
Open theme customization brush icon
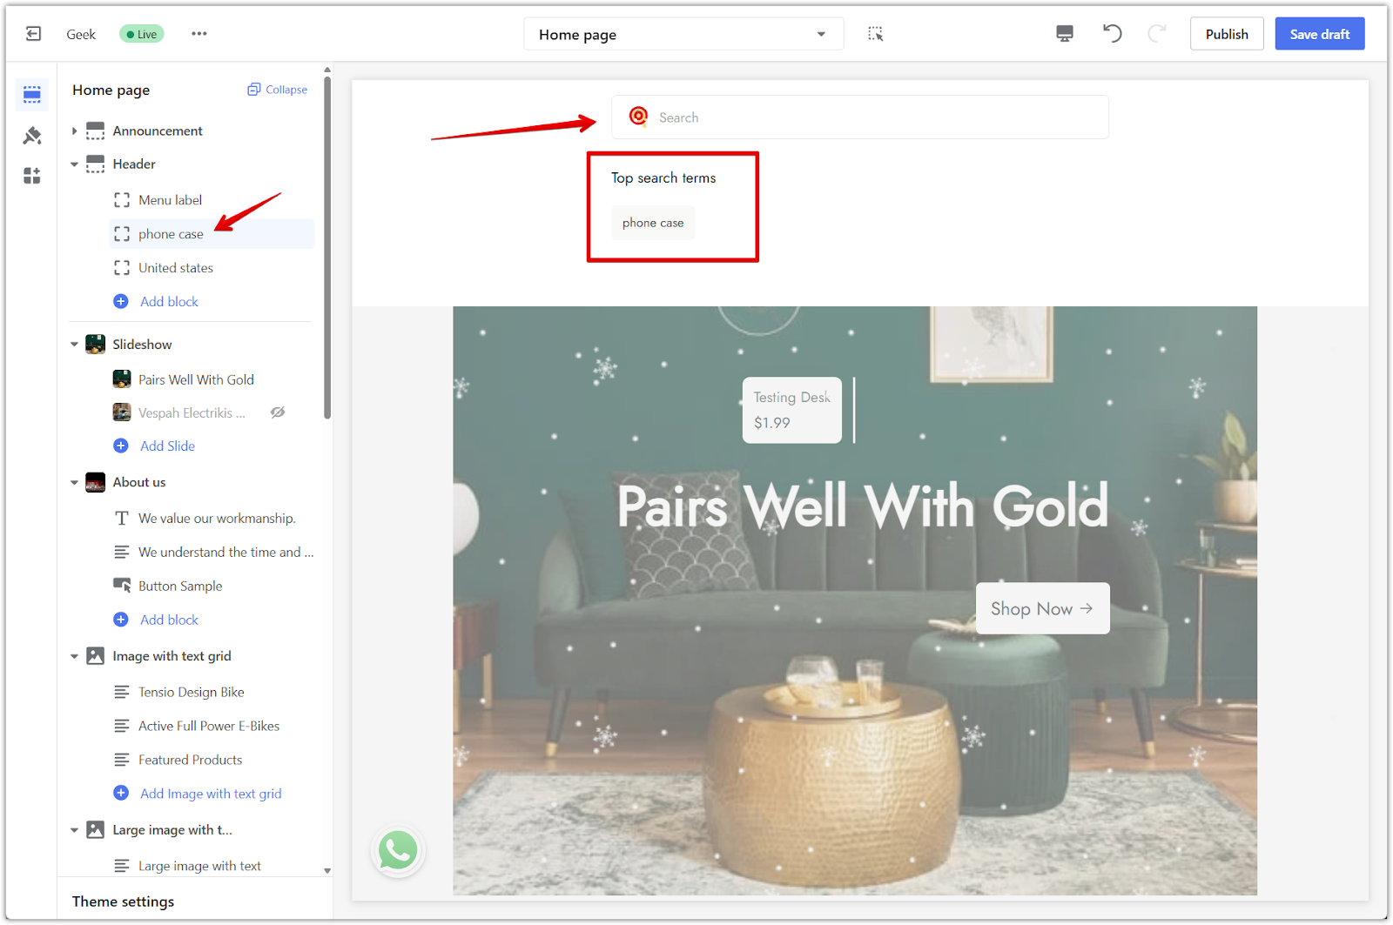[x=32, y=136]
